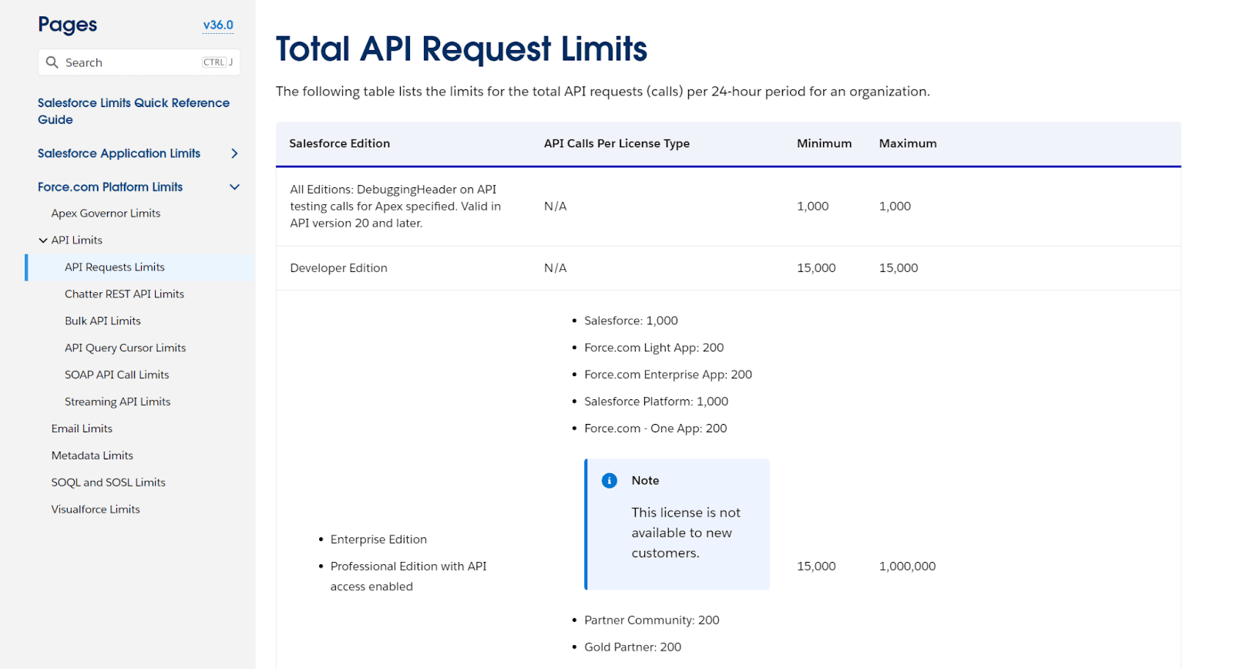
Task: Click Professional Edition with API access enabled
Action: click(x=408, y=577)
